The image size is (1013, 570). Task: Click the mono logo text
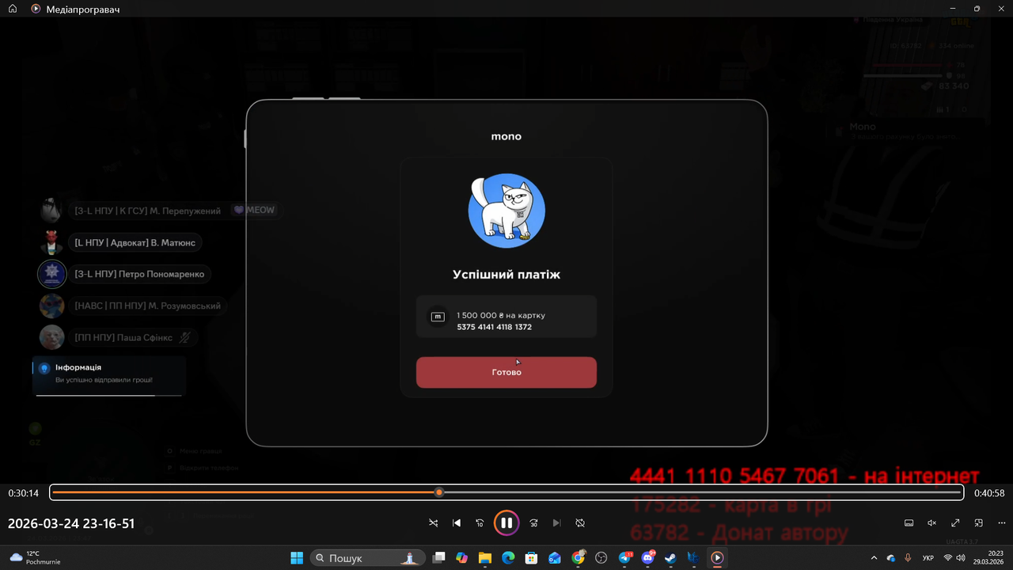506,136
